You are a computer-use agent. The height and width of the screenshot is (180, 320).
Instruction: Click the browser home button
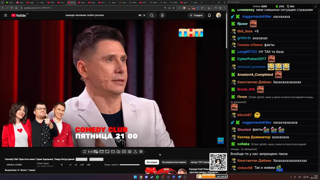tap(16, 8)
